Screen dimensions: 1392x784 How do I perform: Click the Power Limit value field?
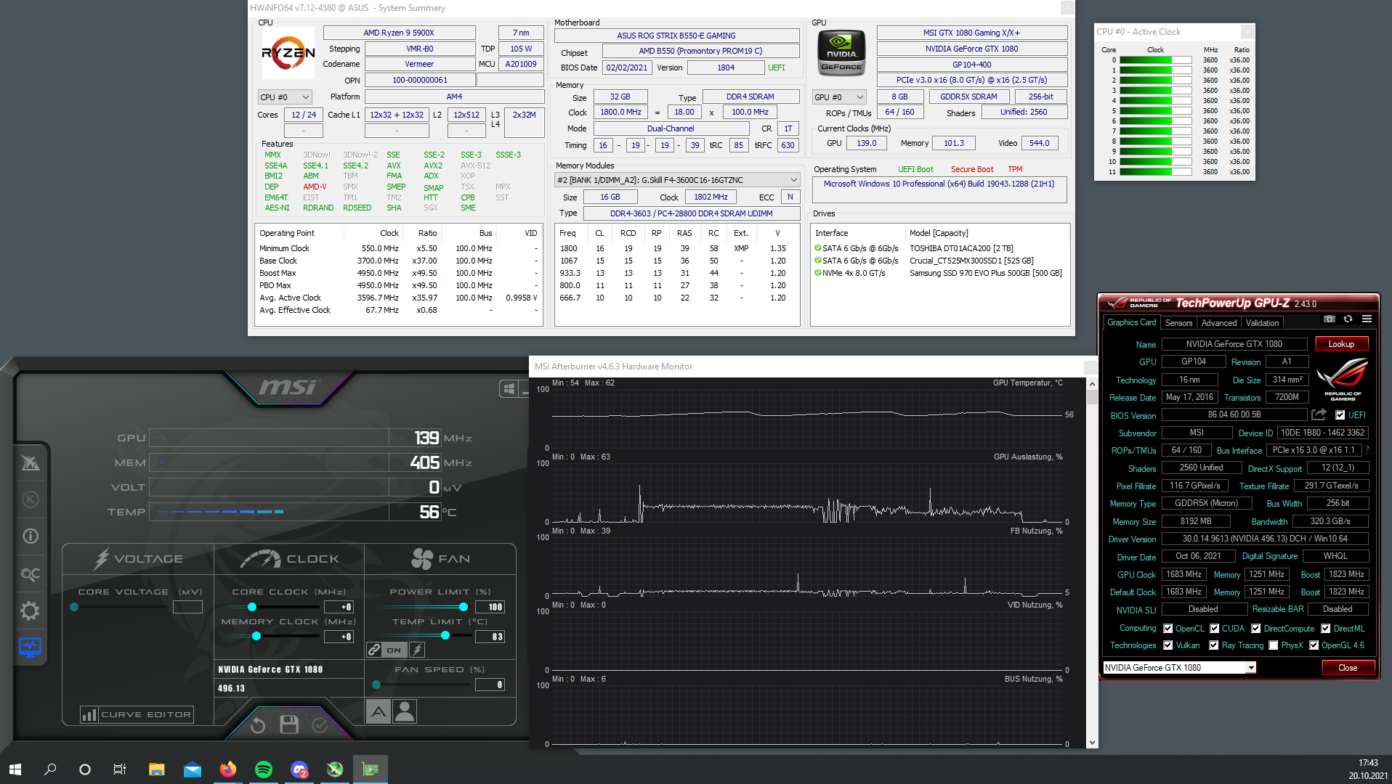490,607
